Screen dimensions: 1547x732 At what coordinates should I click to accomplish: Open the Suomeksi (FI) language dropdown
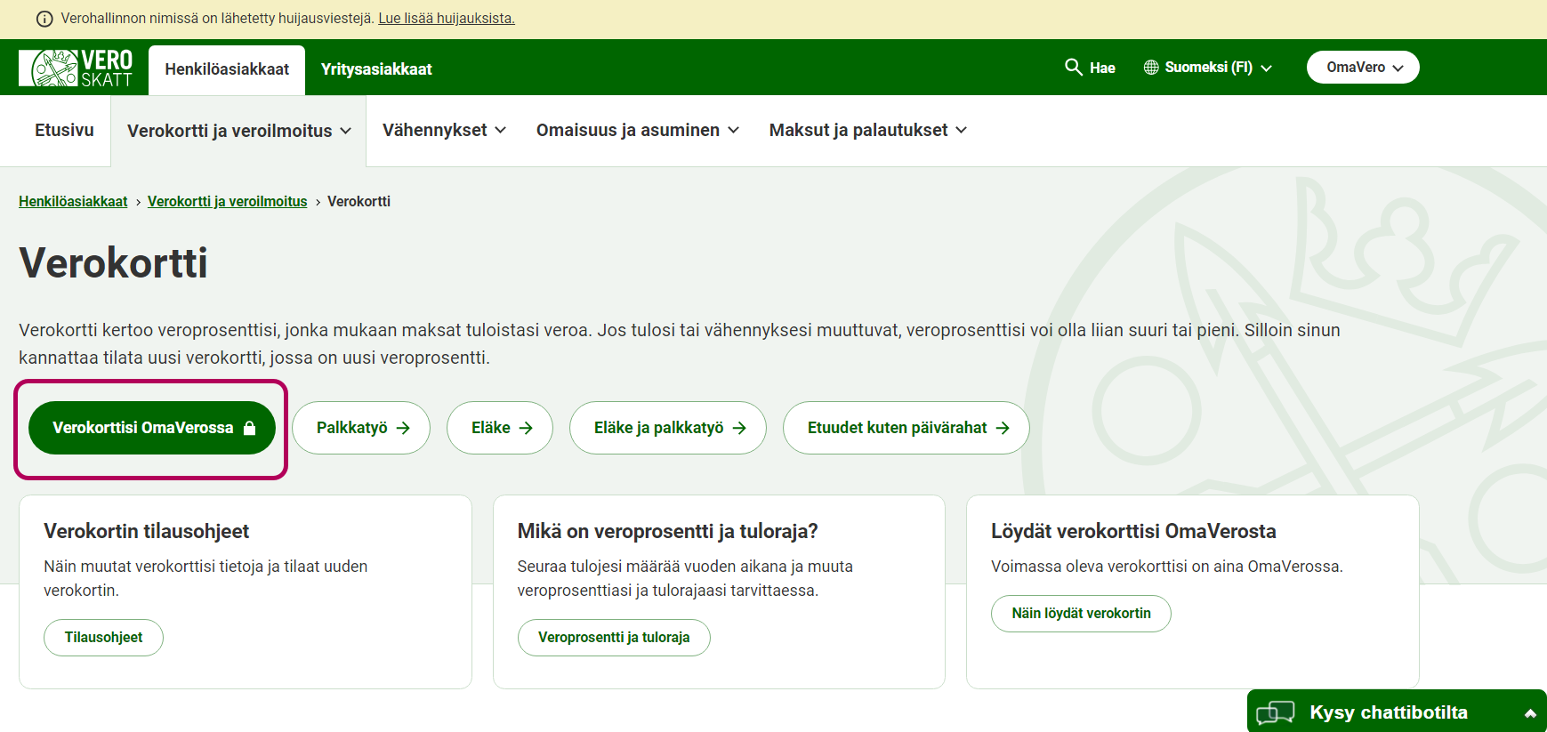[x=1208, y=68]
